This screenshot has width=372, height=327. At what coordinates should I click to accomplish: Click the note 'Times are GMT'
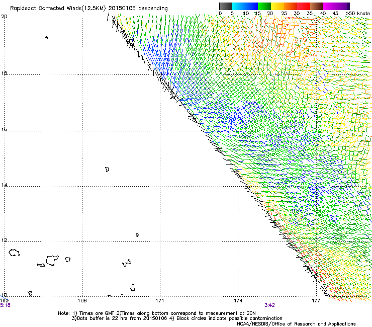pos(97,313)
